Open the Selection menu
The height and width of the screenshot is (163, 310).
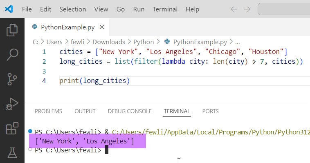coord(72,9)
